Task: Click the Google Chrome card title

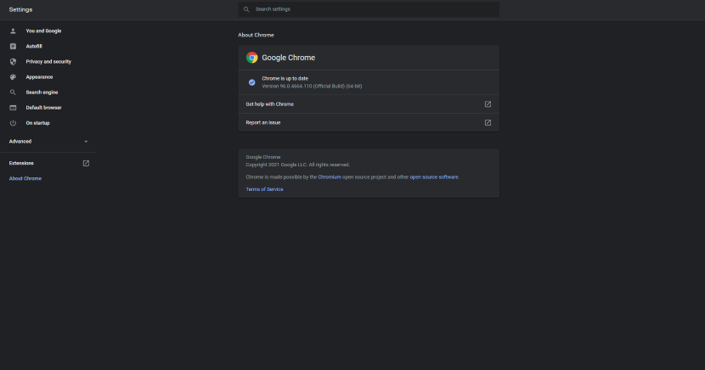Action: pos(288,58)
